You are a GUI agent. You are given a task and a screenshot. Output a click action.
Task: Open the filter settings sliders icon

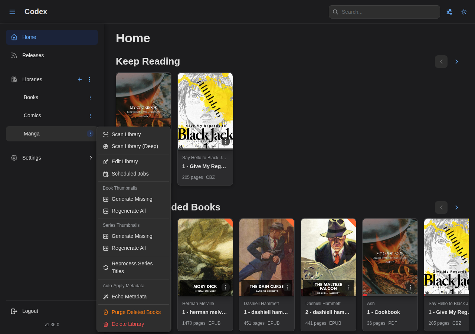[449, 12]
